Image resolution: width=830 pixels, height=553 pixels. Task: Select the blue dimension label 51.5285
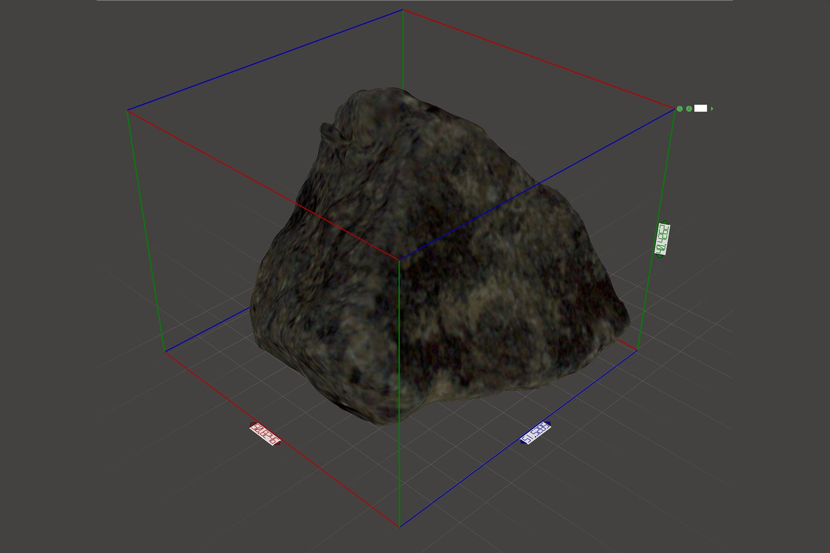pos(535,433)
